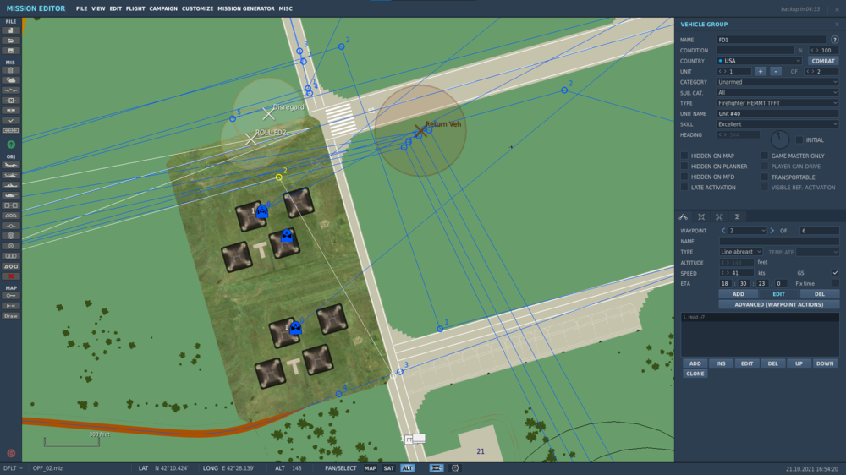
Task: Select the airplane group placement tool
Action: click(x=11, y=165)
